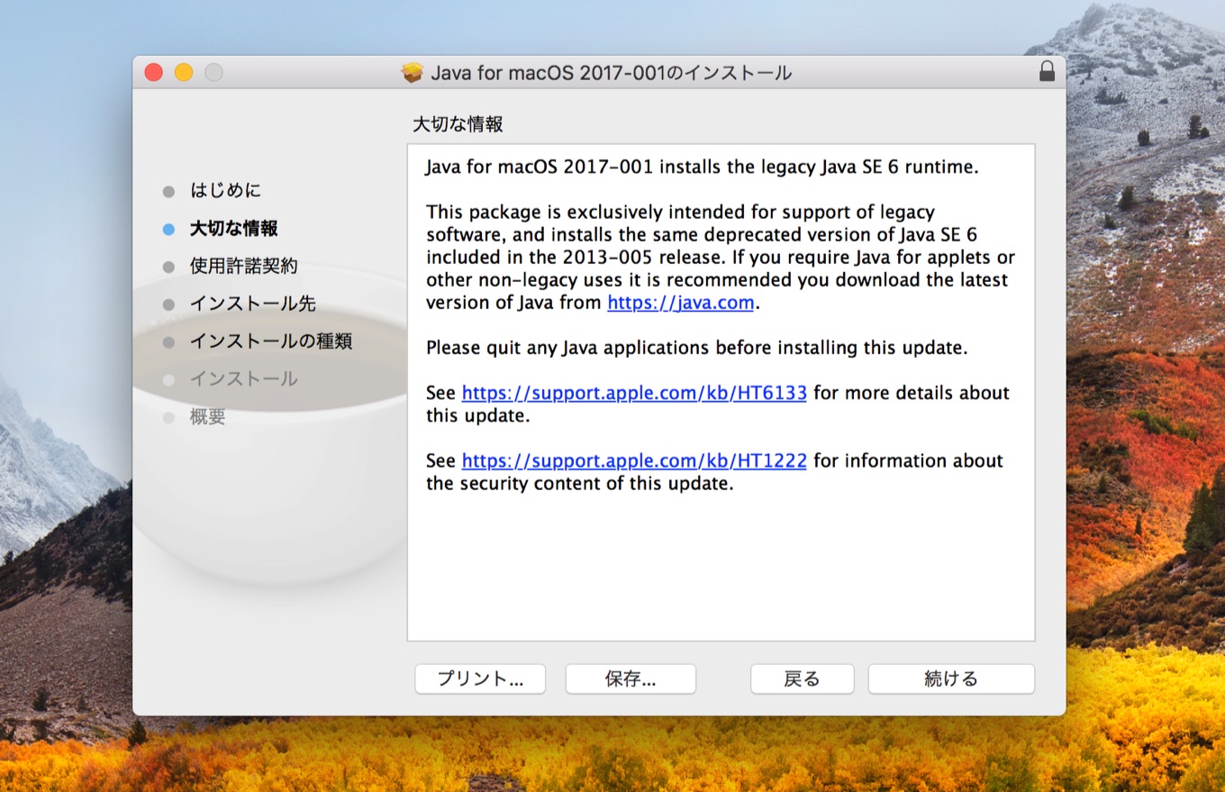Click the はじめに step bullet
The height and width of the screenshot is (792, 1225).
[168, 192]
